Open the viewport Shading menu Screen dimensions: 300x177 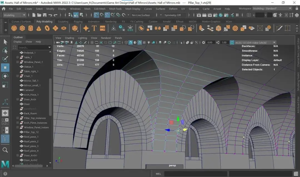(69, 38)
